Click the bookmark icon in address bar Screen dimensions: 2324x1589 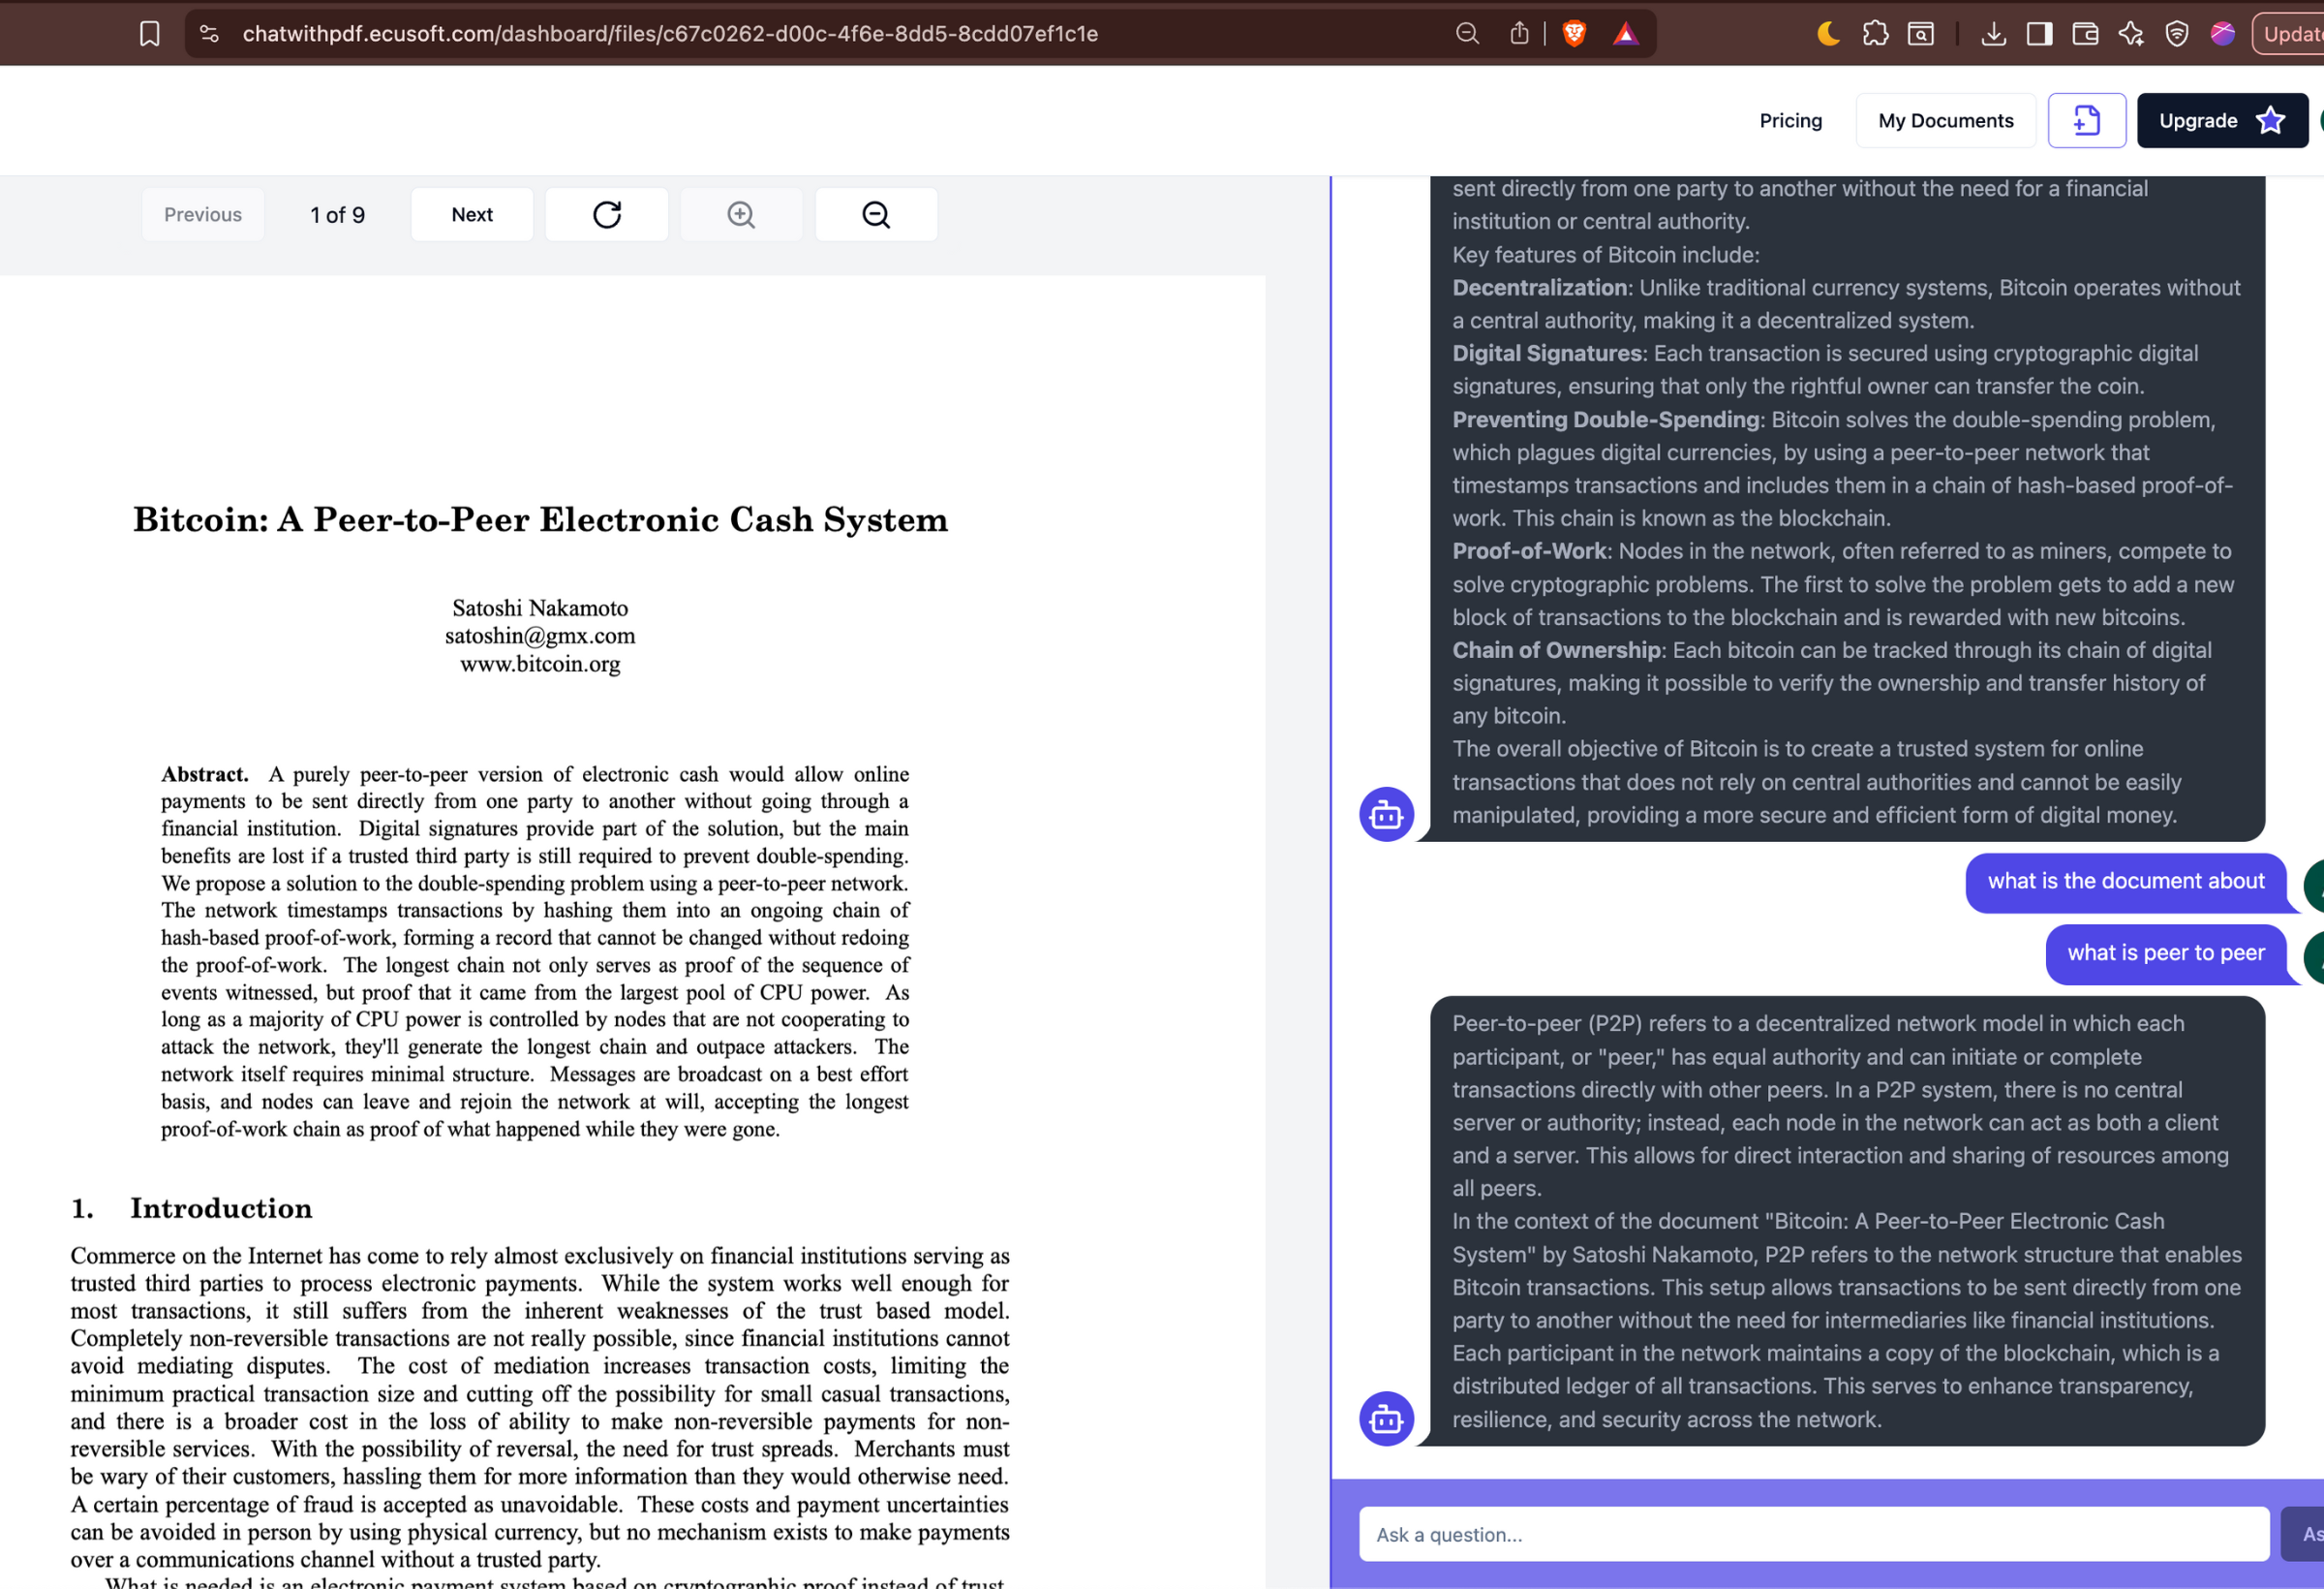(x=150, y=34)
